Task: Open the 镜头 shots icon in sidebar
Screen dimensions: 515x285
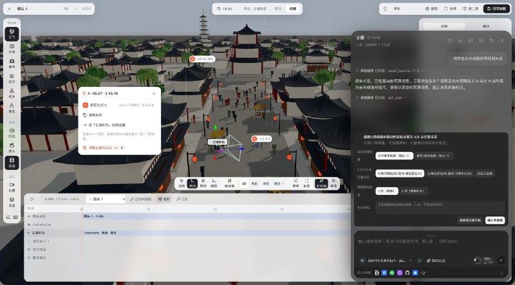Action: 12,147
